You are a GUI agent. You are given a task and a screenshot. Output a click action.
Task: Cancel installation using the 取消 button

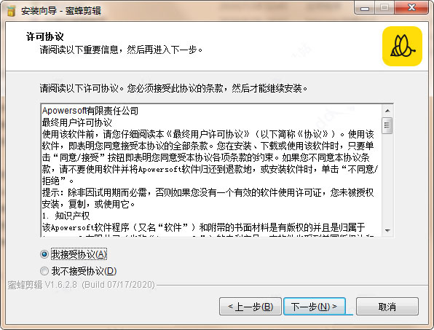pos(387,307)
